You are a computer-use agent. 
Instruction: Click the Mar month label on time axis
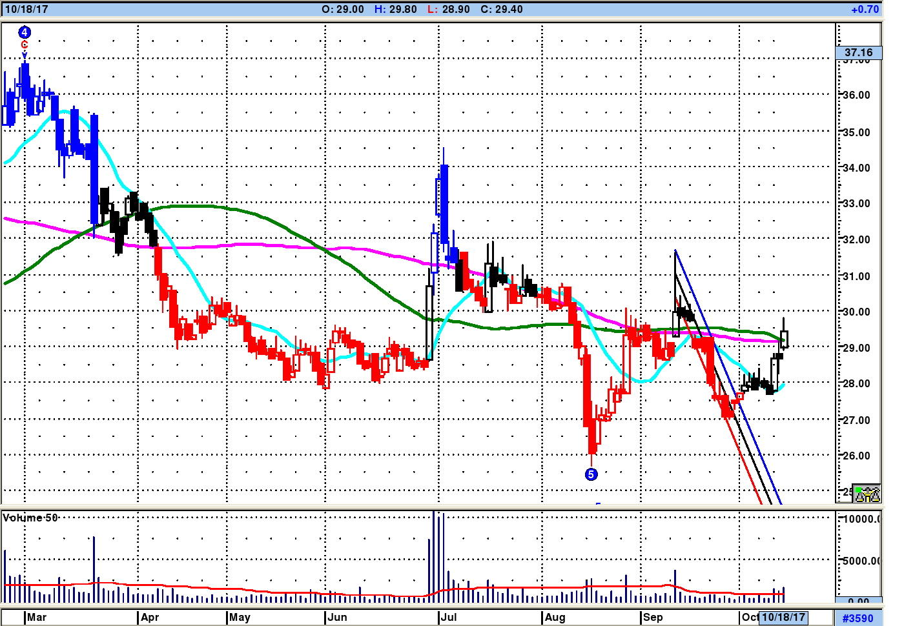tap(37, 617)
